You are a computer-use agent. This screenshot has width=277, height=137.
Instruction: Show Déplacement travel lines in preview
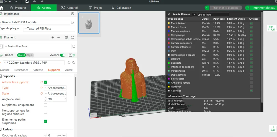coord(251,75)
